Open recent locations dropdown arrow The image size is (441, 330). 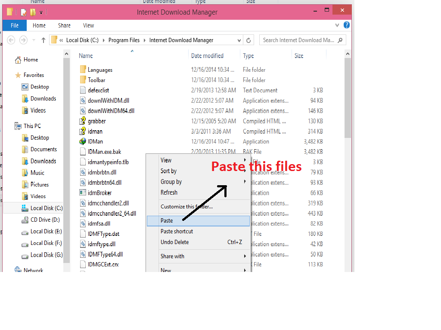pos(34,40)
